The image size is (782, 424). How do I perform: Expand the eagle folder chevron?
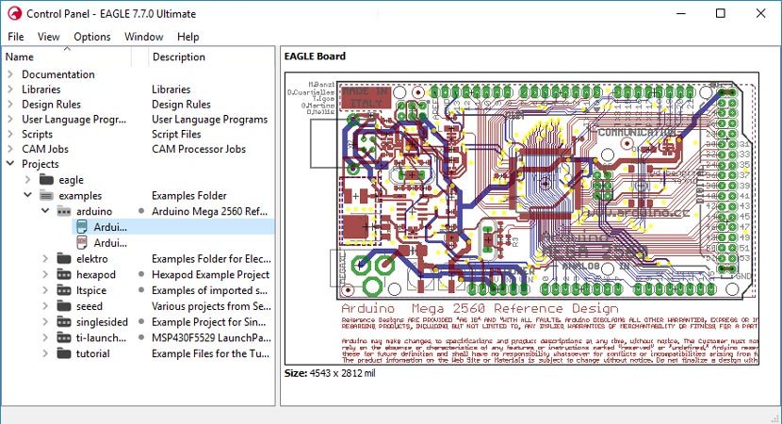click(28, 180)
